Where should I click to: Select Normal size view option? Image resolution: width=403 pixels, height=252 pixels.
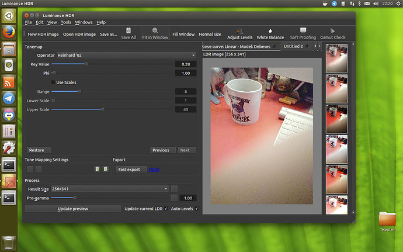point(210,34)
